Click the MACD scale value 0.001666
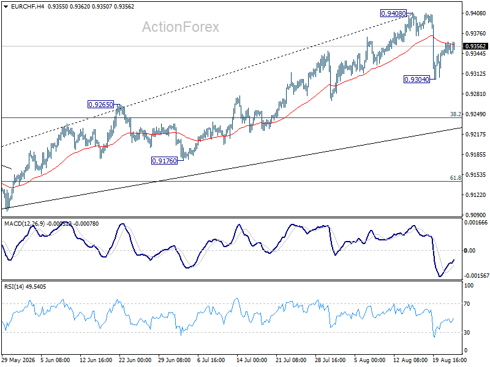This screenshot has height=367, width=490. (476, 223)
